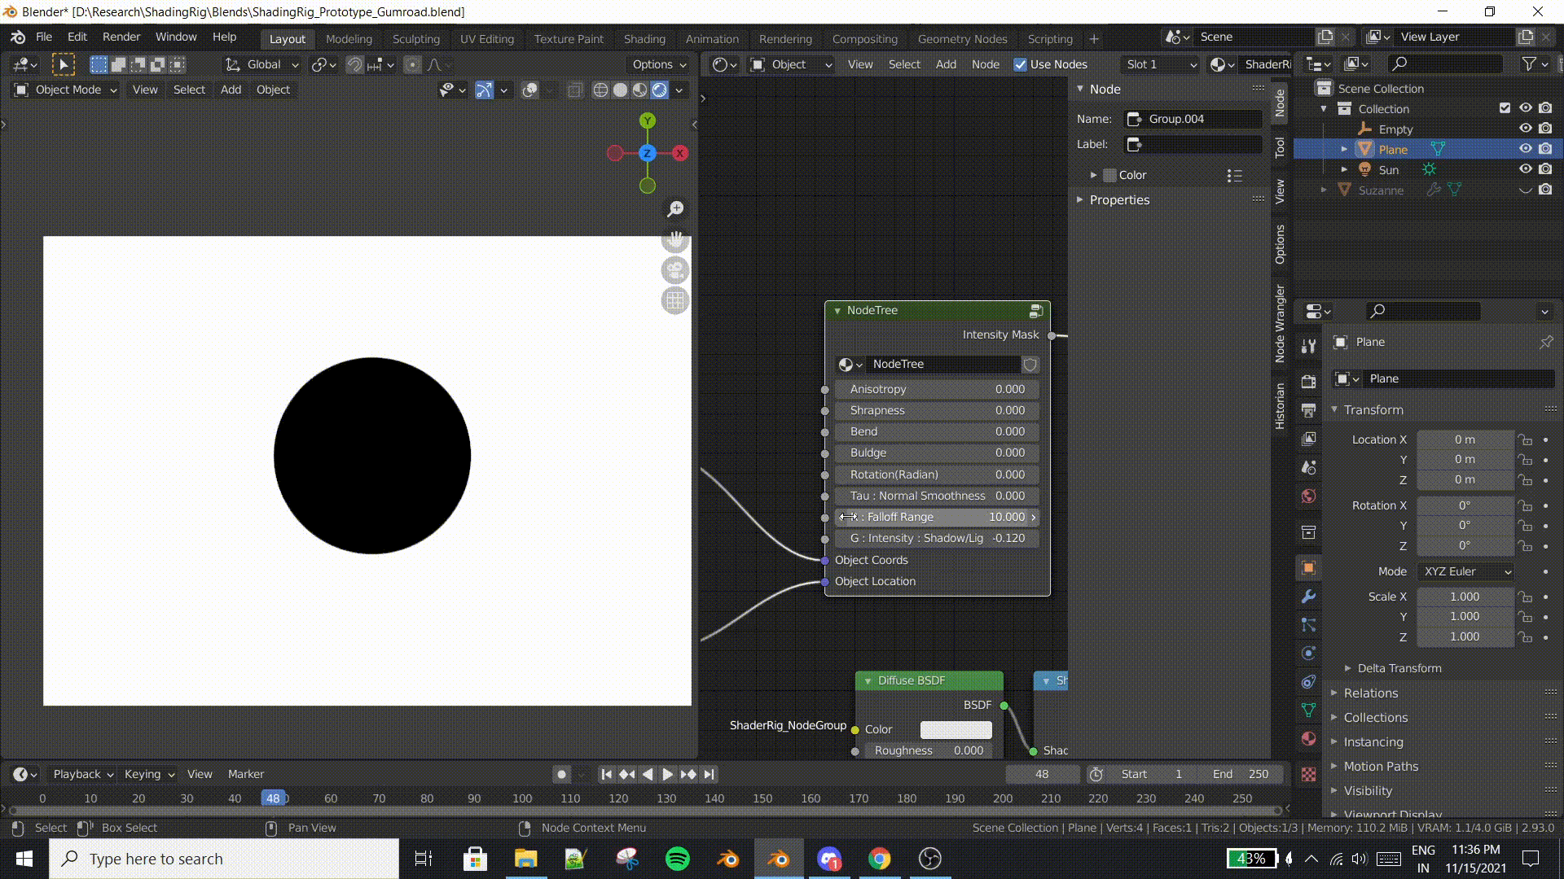Open Spotify from the Windows taskbar

coord(677,859)
